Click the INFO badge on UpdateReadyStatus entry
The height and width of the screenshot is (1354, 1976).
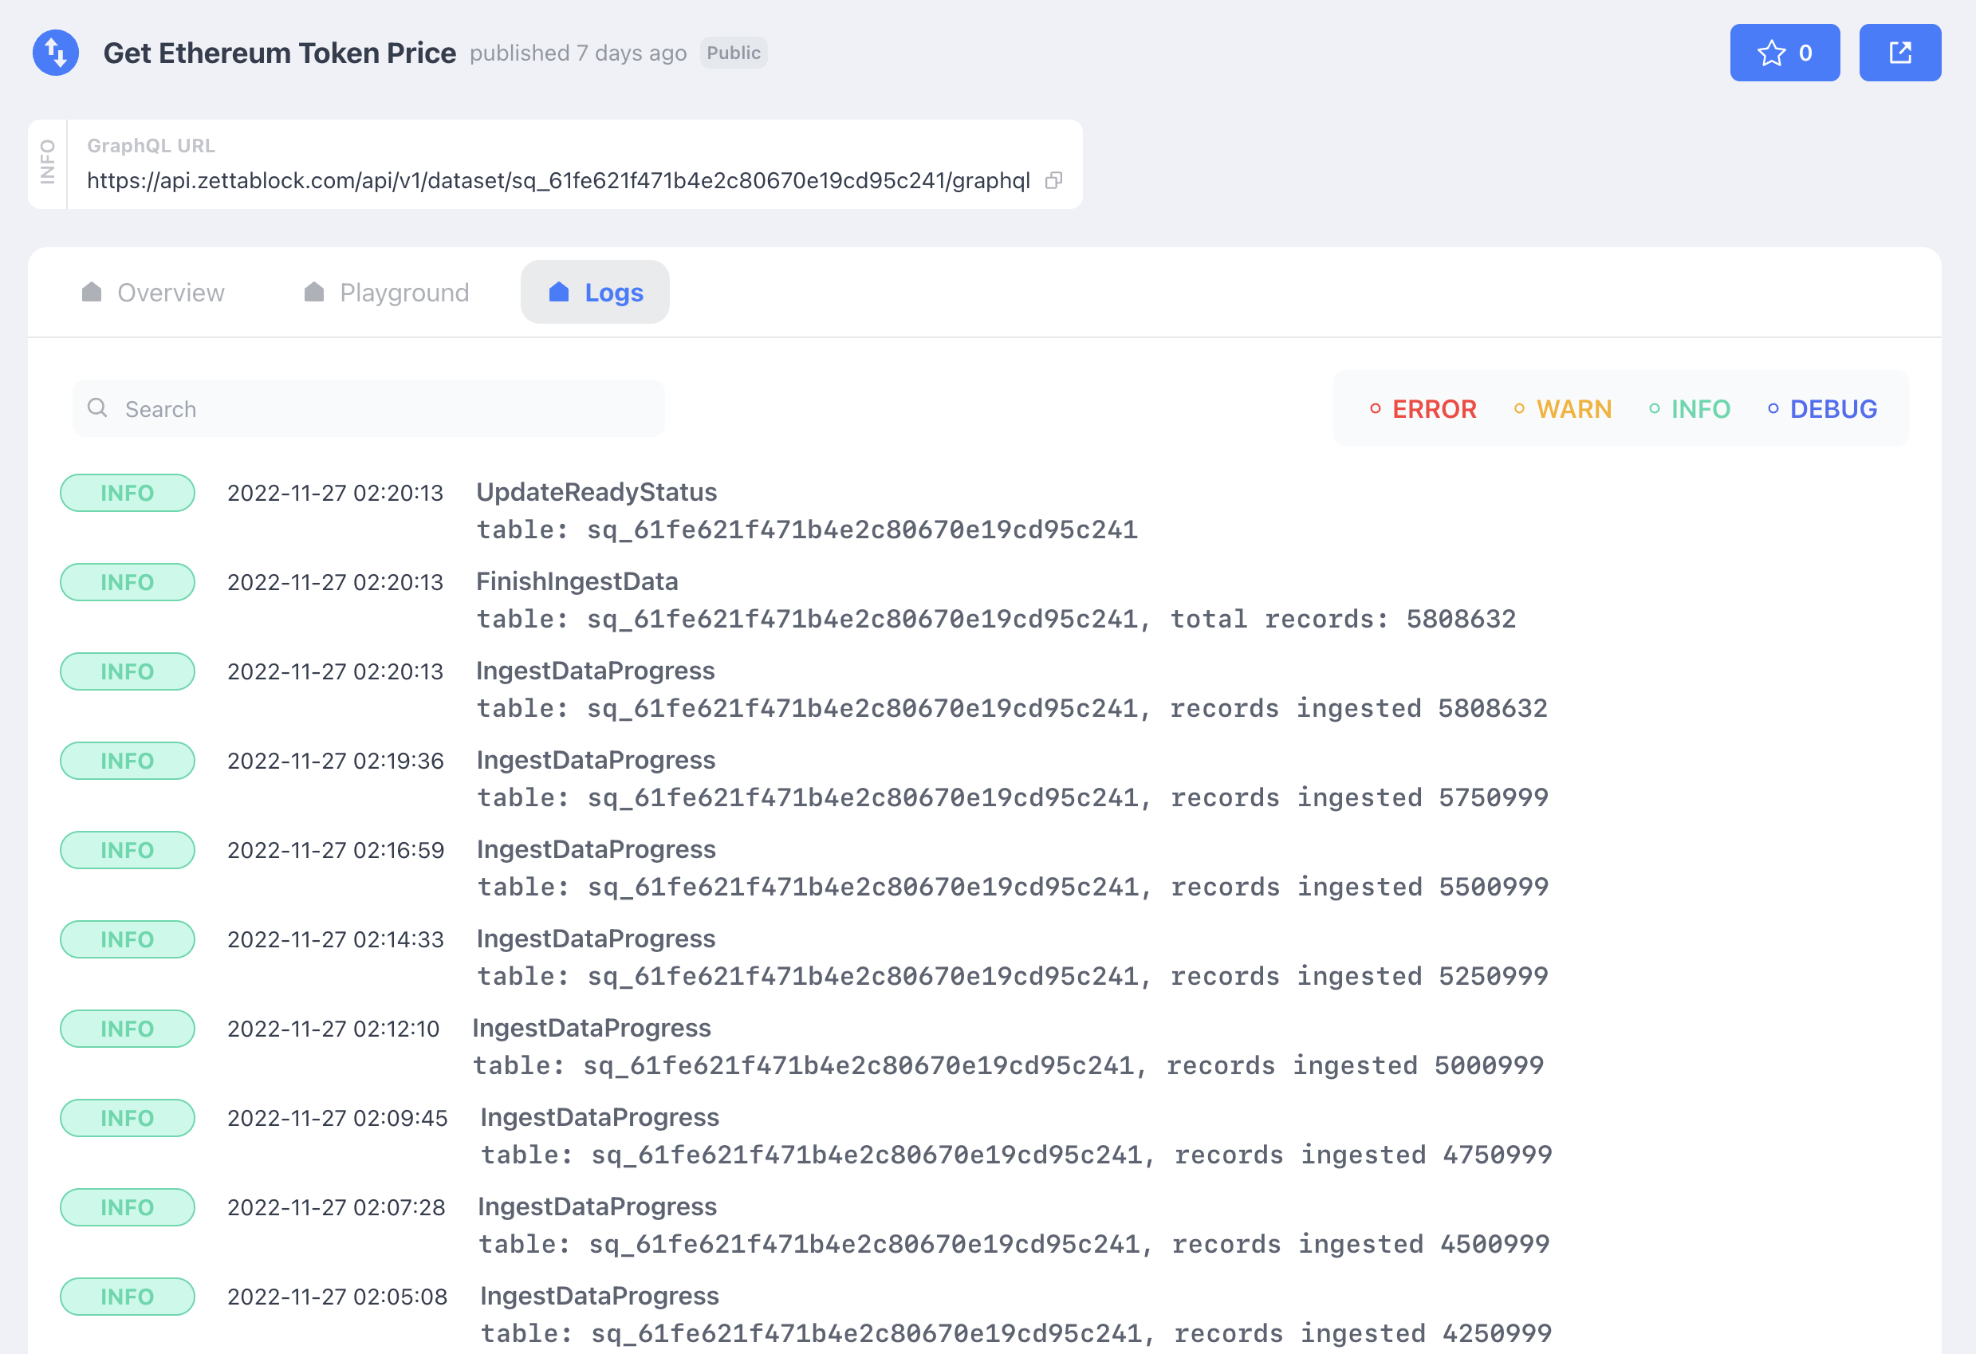point(128,494)
